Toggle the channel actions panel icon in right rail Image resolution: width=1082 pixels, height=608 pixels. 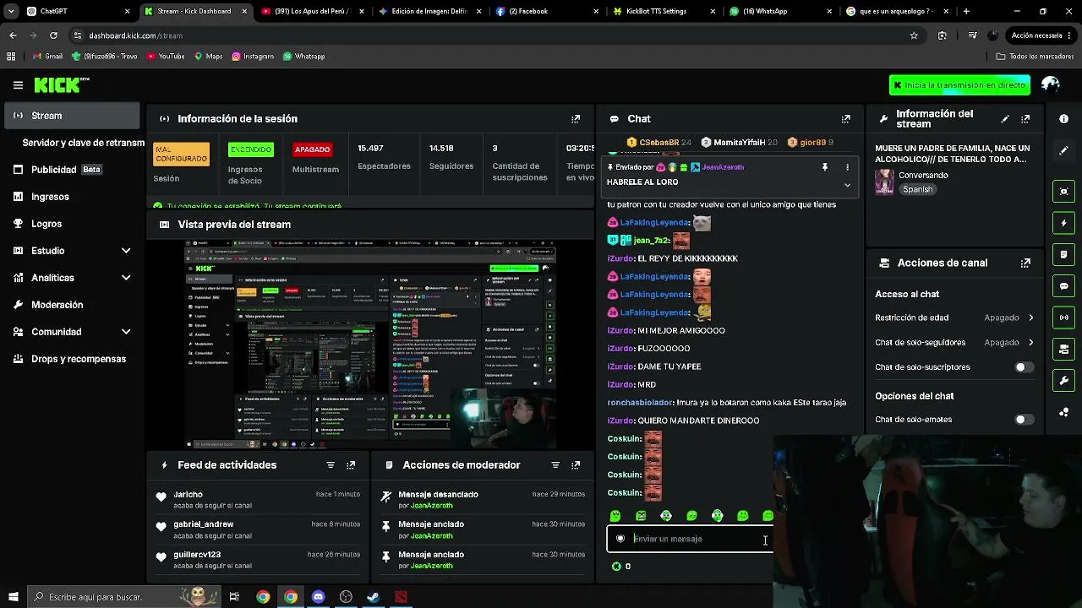(x=1063, y=349)
